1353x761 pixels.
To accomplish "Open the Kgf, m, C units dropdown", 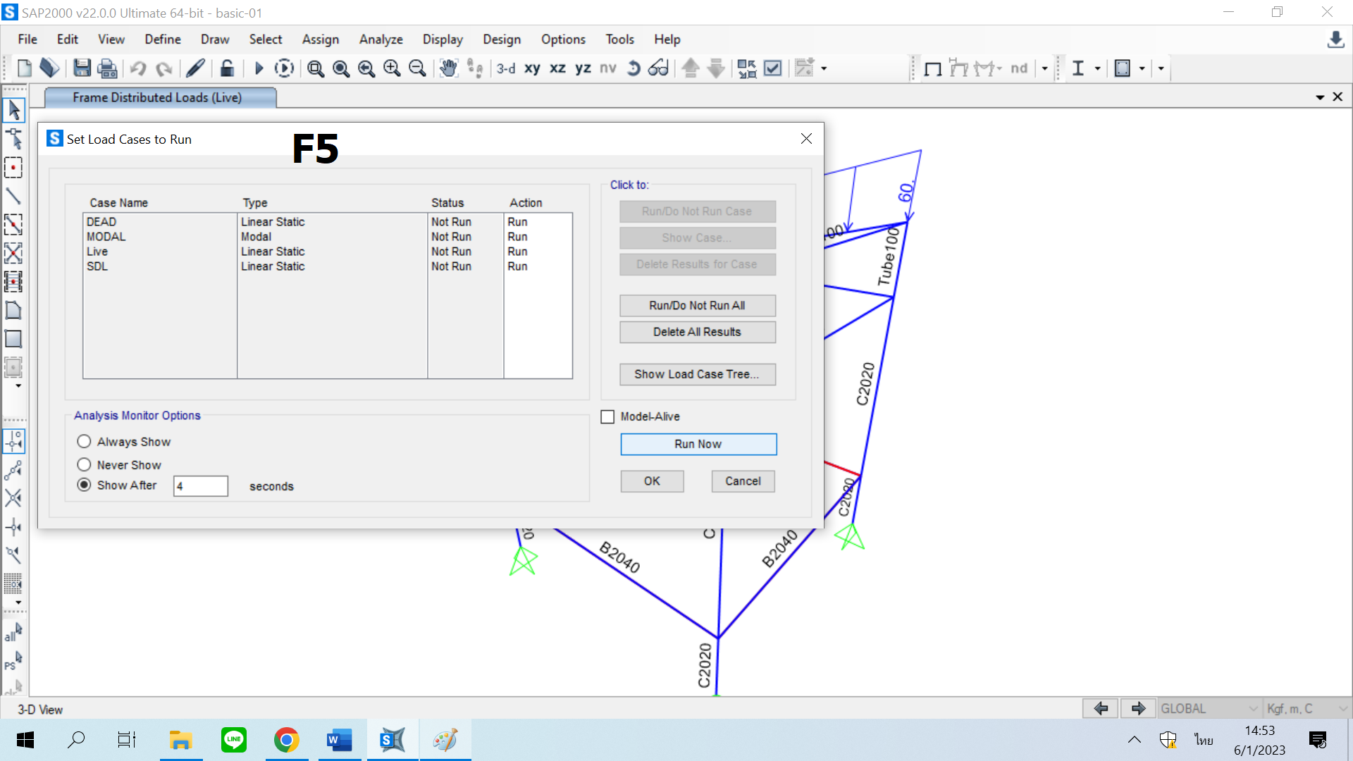I will (x=1306, y=708).
